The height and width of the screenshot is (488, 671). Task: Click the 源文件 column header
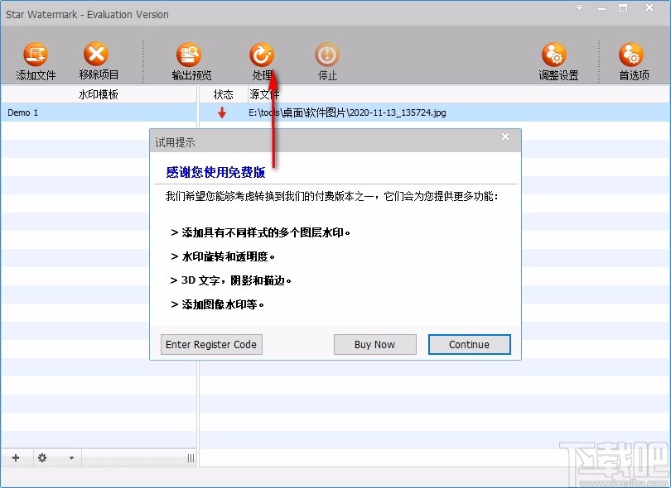coord(459,94)
